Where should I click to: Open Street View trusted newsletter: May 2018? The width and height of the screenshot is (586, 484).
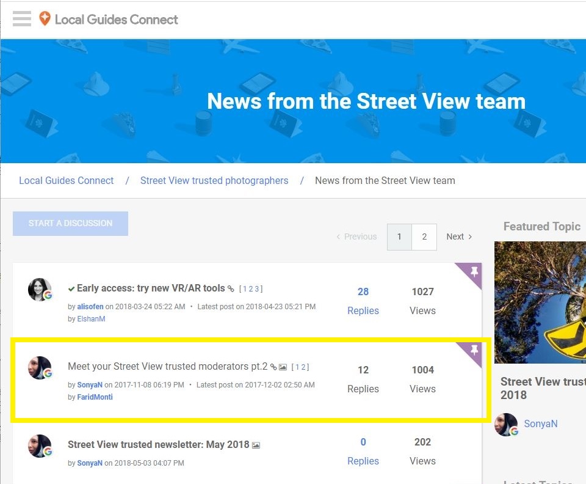click(159, 444)
